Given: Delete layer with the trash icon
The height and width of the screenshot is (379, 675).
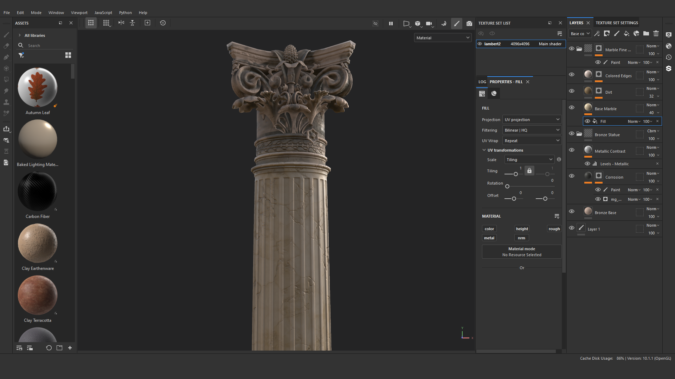Looking at the screenshot, I should click(656, 34).
